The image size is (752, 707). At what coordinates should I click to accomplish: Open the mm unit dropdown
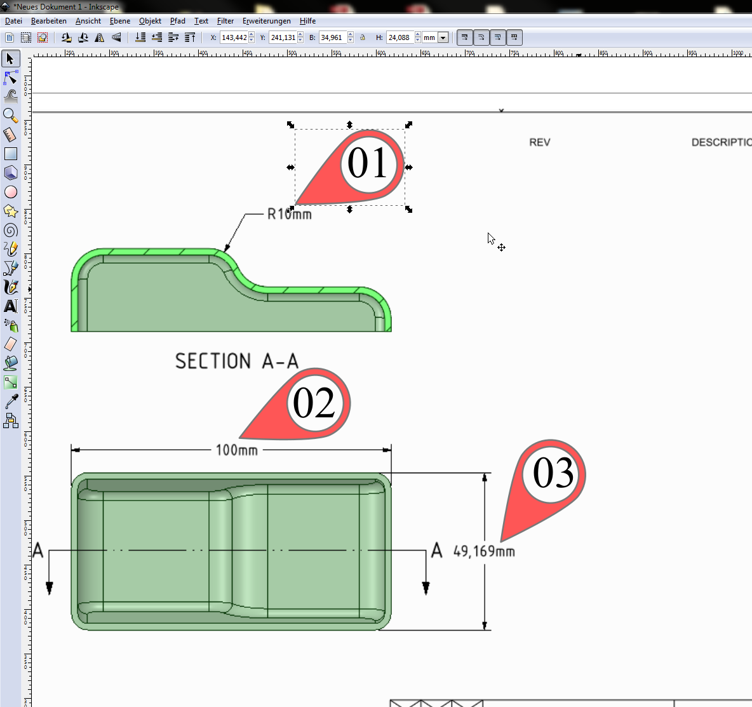(443, 37)
